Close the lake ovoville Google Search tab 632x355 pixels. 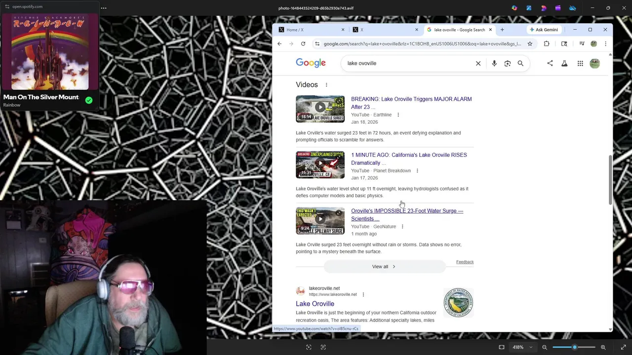click(x=490, y=30)
